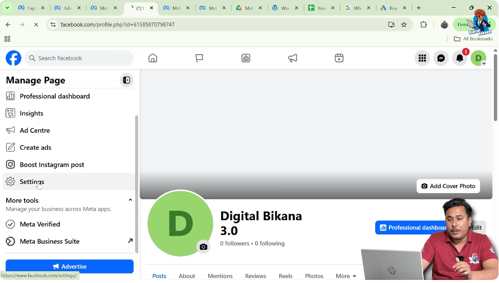
Task: Collapse the Manage Page sidebar toggle icon
Action: 126,80
